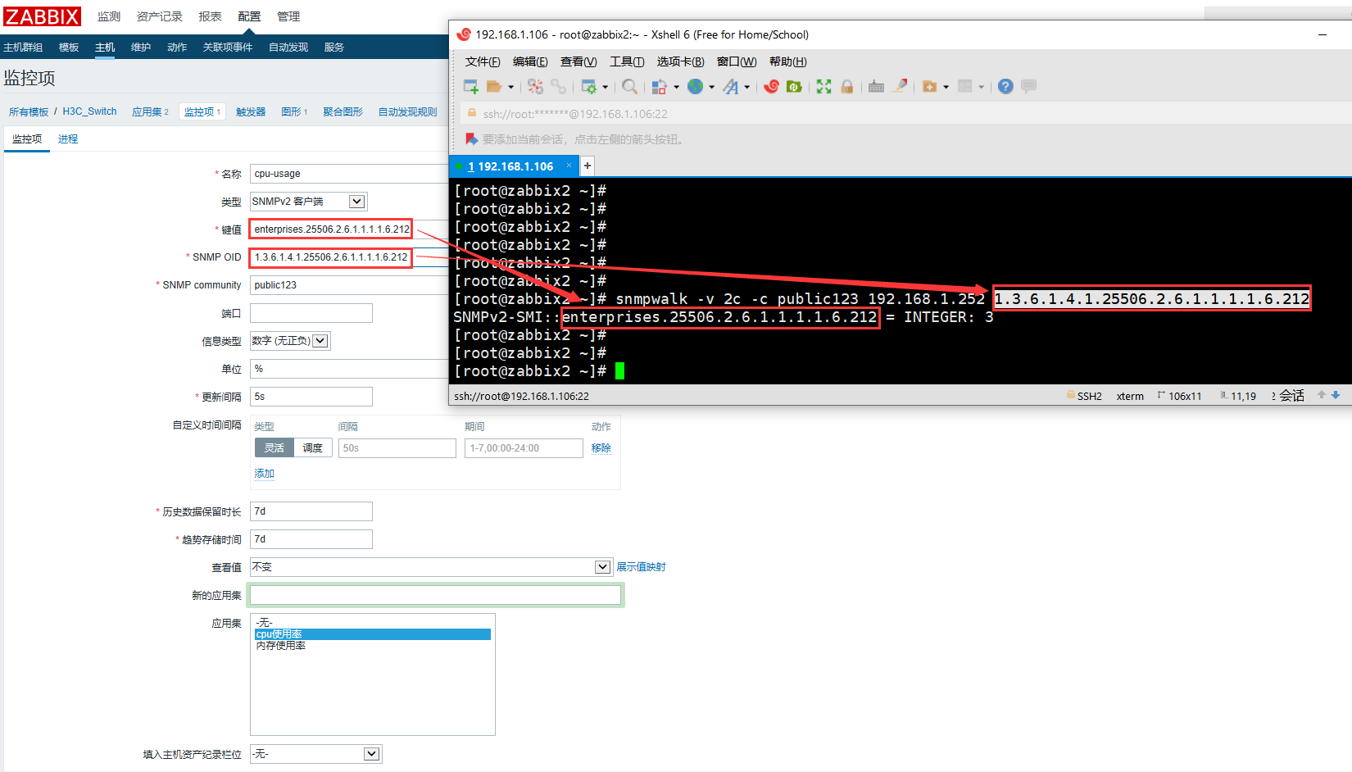Click the padlock icon in Xshell address bar

[x=472, y=113]
